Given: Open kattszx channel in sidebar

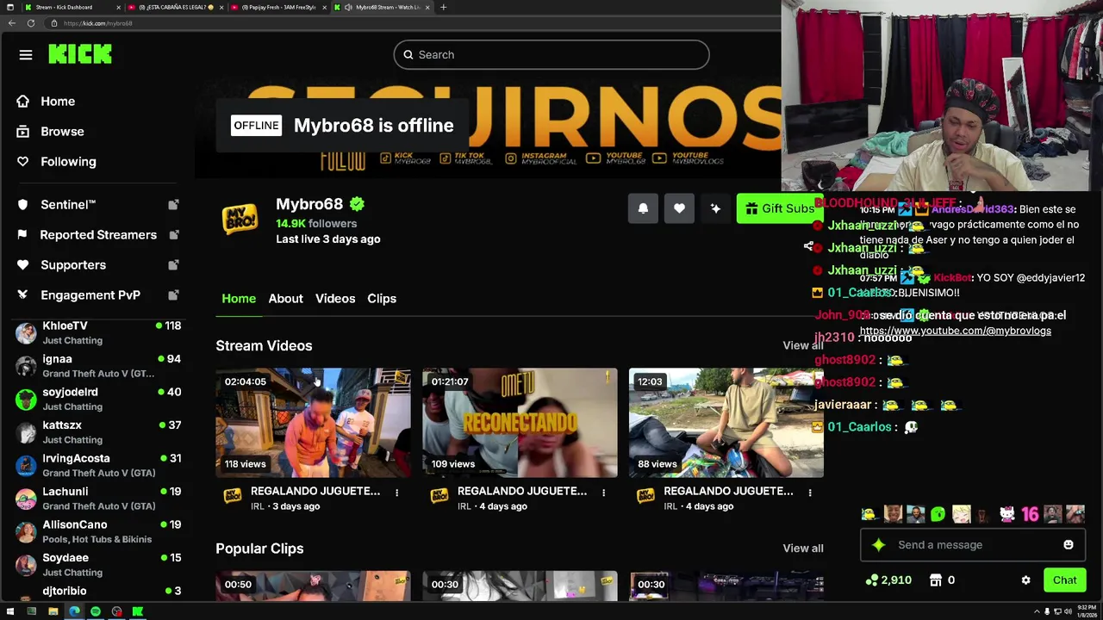Looking at the screenshot, I should 99,432.
